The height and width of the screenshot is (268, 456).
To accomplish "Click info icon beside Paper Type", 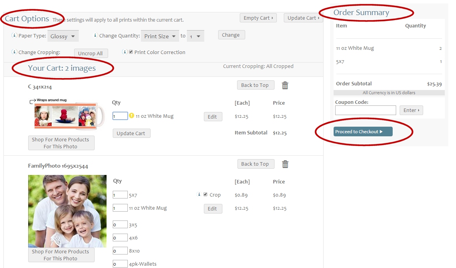I will click(15, 36).
